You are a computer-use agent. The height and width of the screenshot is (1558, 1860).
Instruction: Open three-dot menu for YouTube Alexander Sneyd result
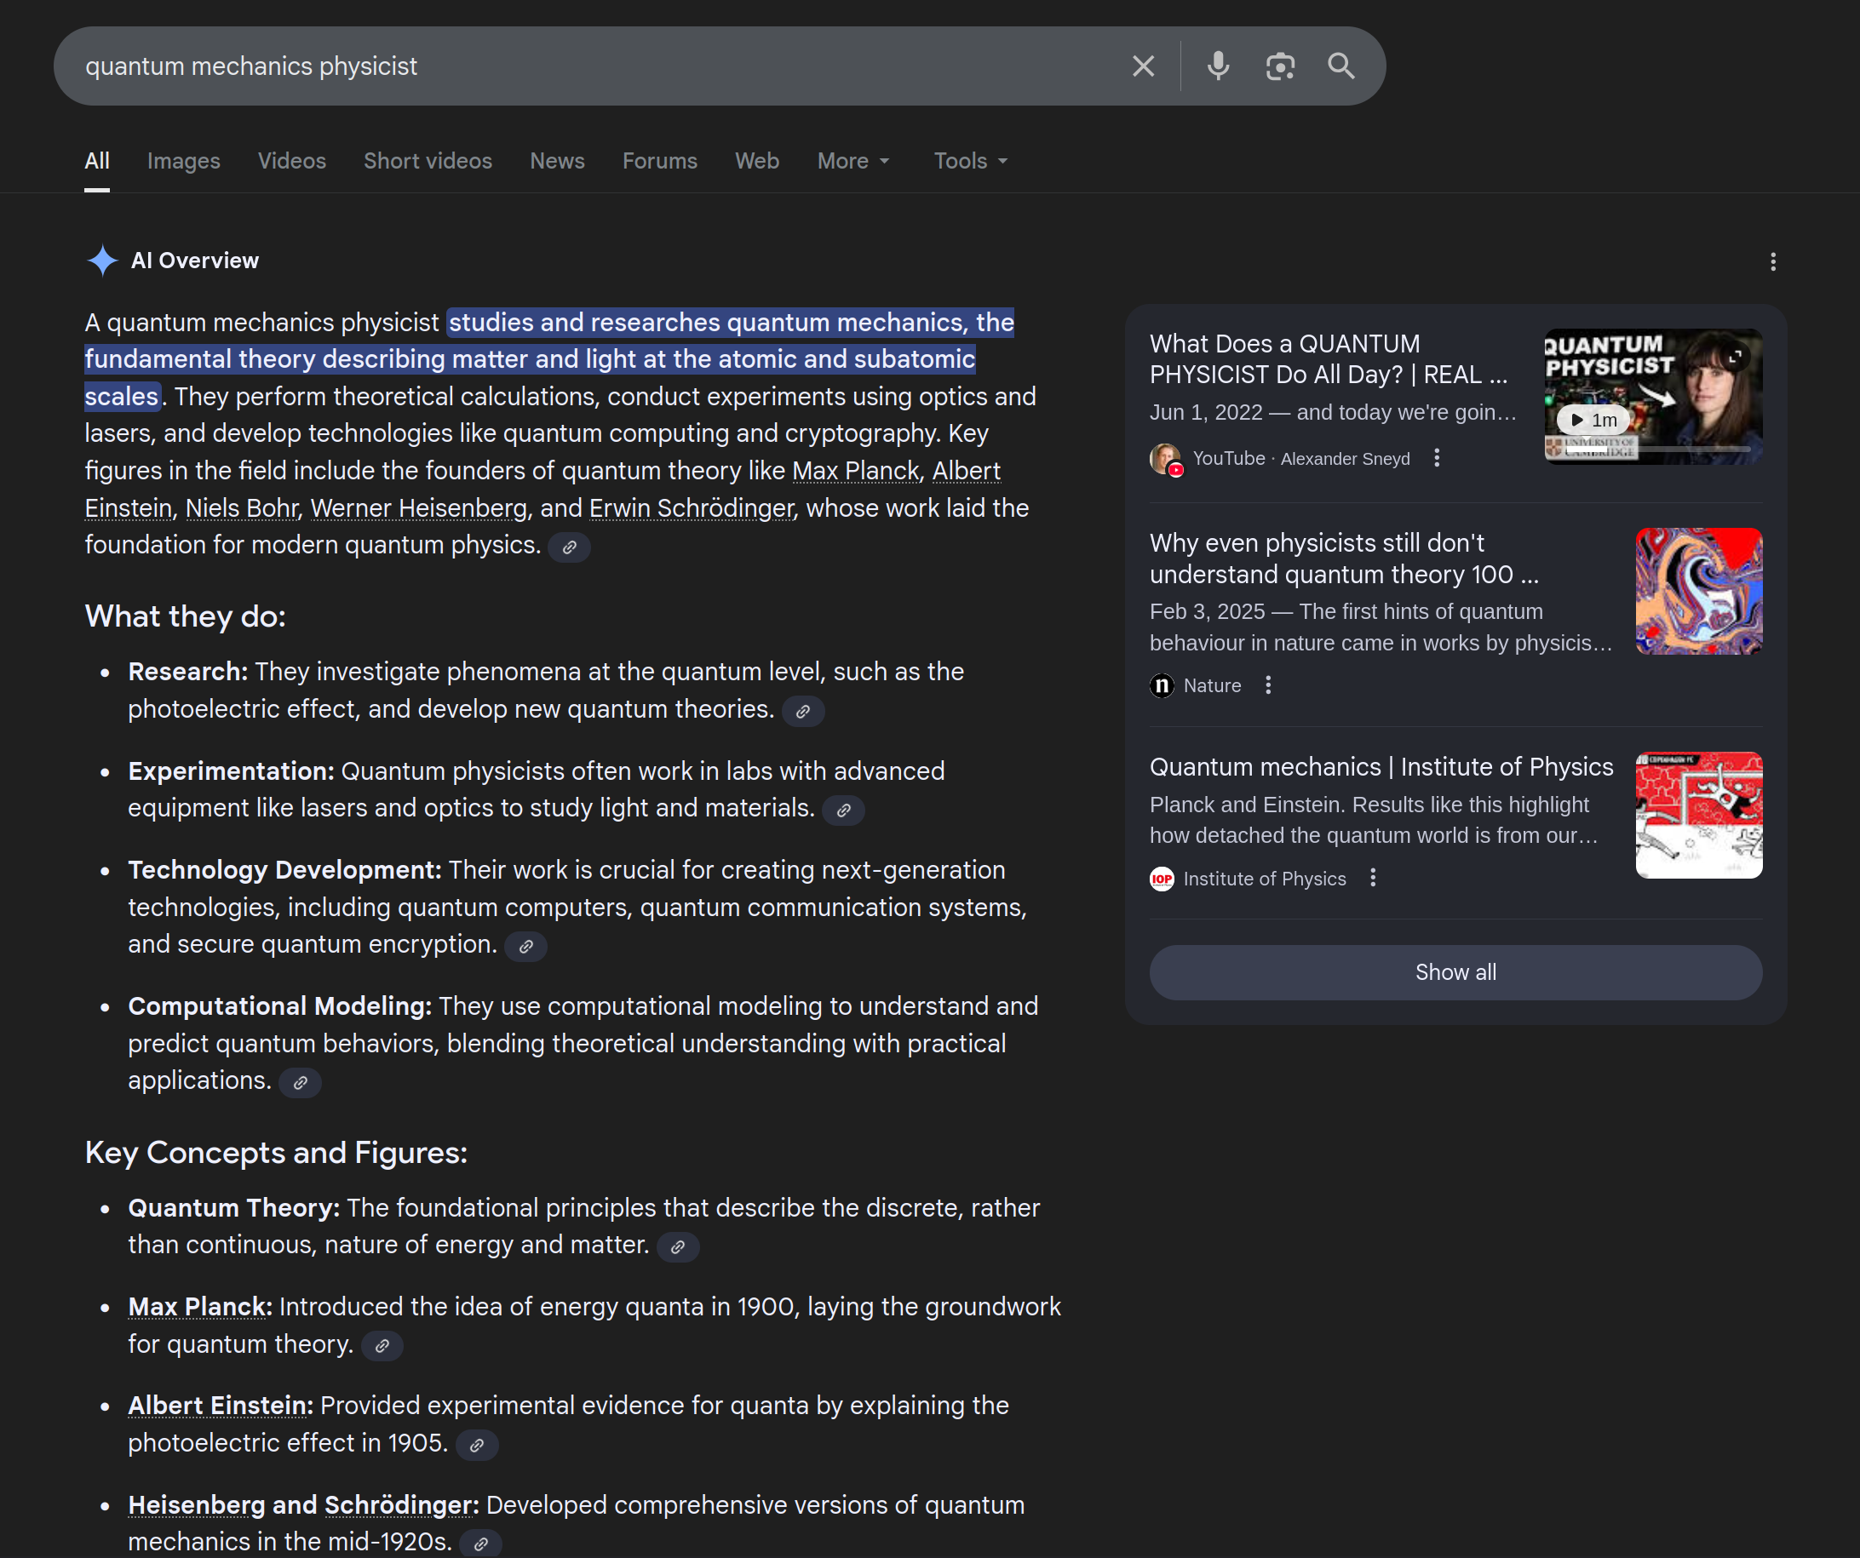1437,458
